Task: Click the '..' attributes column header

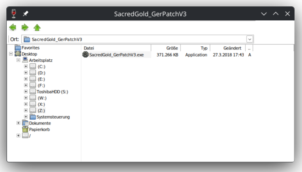Action: coord(249,48)
